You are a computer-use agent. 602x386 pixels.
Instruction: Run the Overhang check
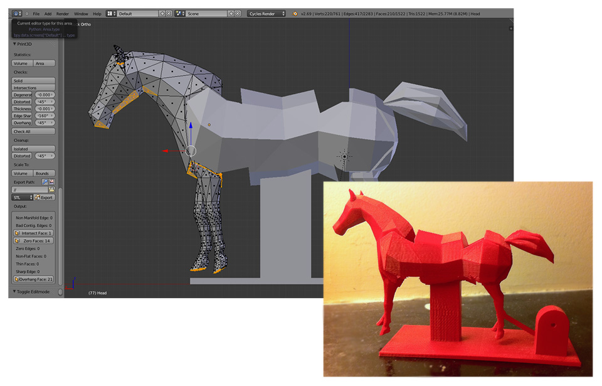click(23, 122)
